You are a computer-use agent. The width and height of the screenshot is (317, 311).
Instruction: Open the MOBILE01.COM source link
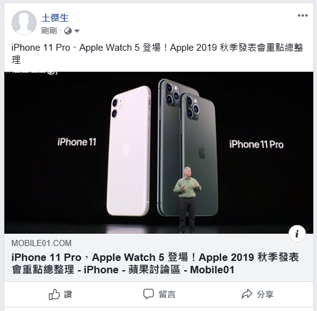(x=41, y=243)
